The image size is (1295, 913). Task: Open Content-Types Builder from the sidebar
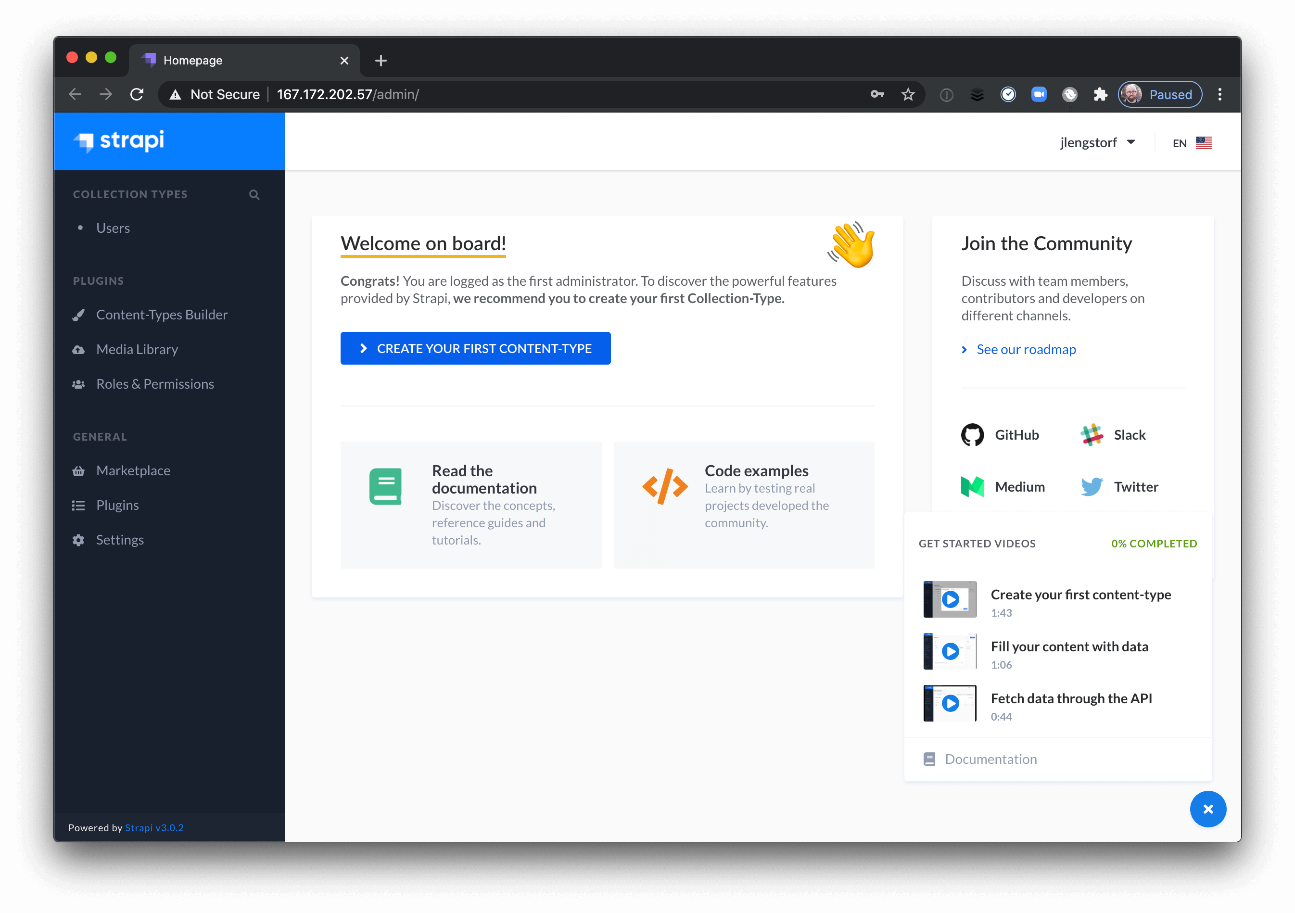(162, 314)
